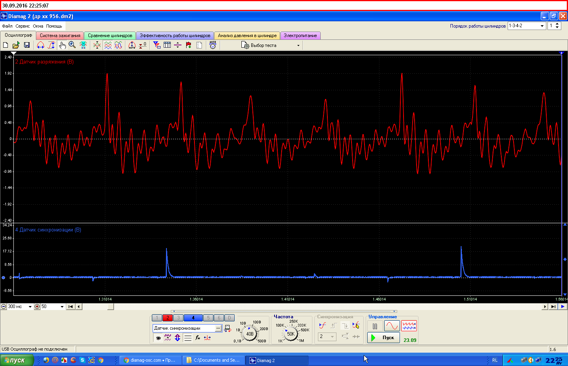Toggle channel D button
The height and width of the screenshot is (366, 568).
(x=230, y=318)
